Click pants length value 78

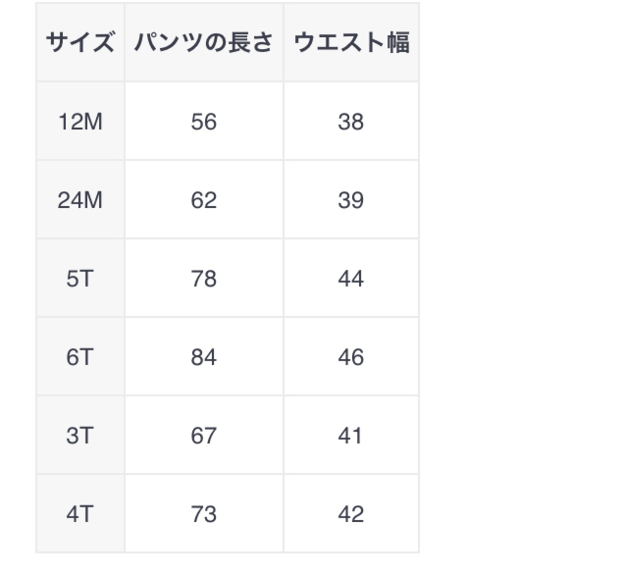pos(203,278)
